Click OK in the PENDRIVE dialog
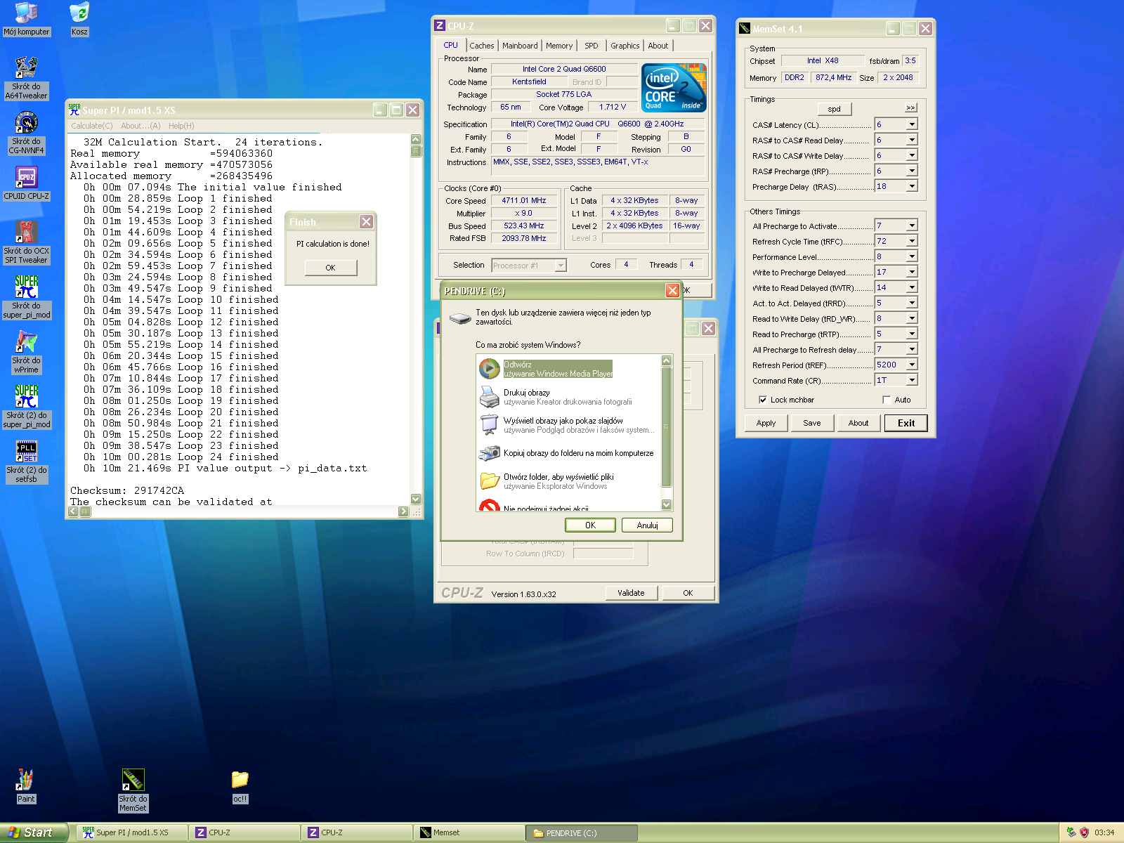This screenshot has width=1124, height=843. click(x=590, y=525)
